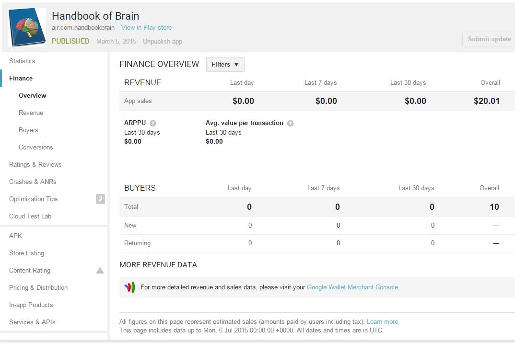Click the March 5, 2015 publish date
The image size is (515, 343).
click(x=116, y=41)
